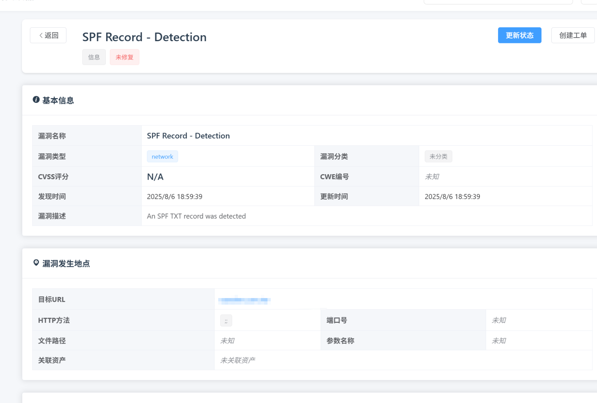Click the 漏洞描述 text 'An SPF TXT record was detected'
Screen dimensions: 597x403
click(x=196, y=216)
